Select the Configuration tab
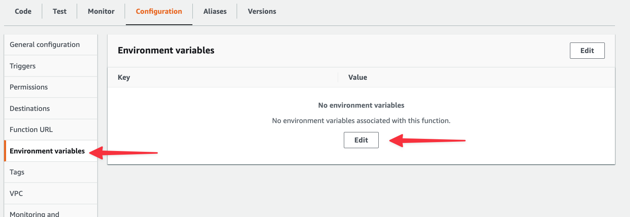630x217 pixels. pos(159,11)
